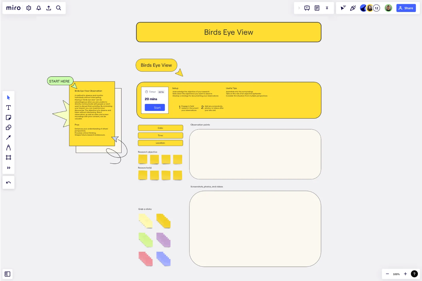This screenshot has height=281, width=422.
Task: Pick the light yellow sticky stack
Action: [146, 221]
